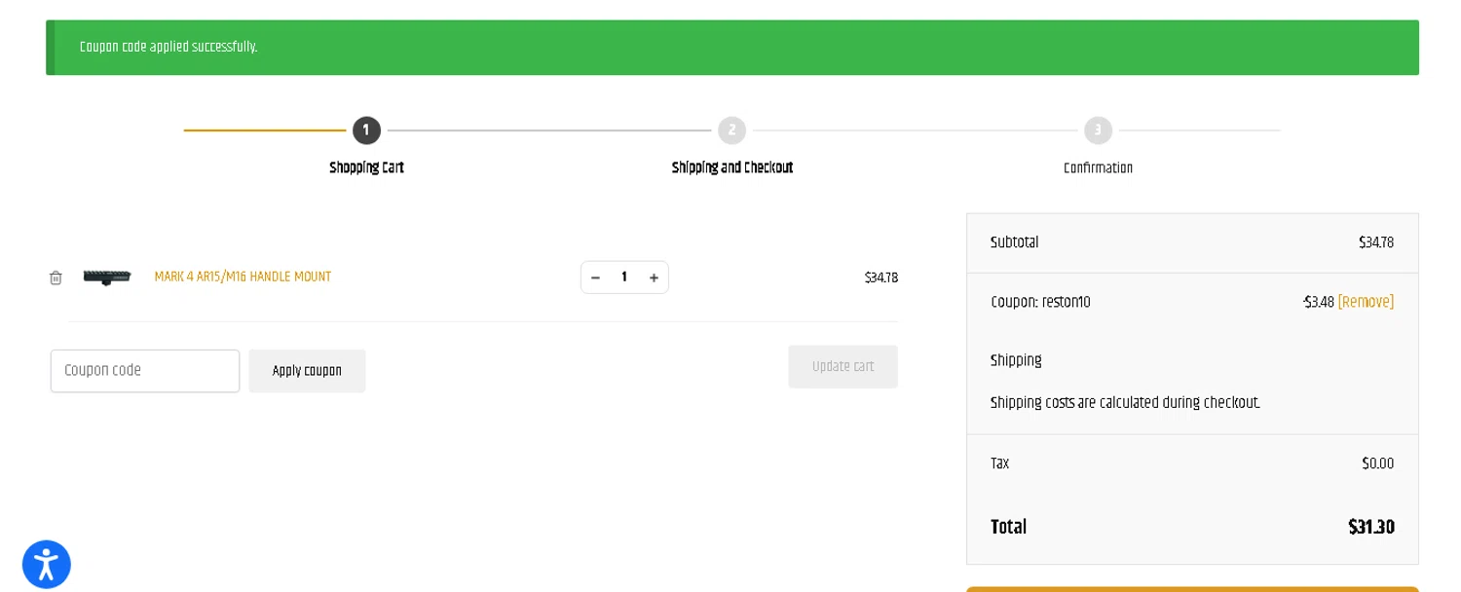Click the Apply coupon button
1461x592 pixels.
[x=307, y=371]
